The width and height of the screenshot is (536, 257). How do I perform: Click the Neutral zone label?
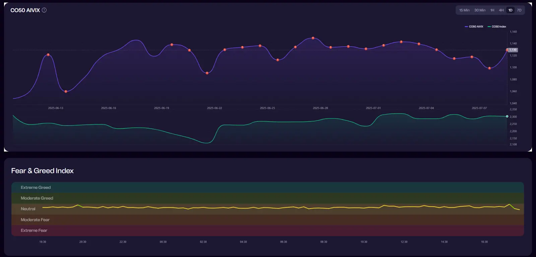(x=28, y=209)
